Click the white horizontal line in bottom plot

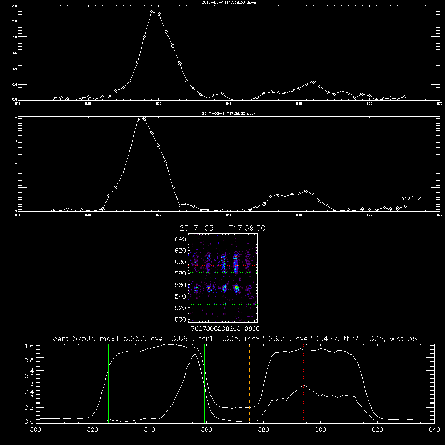(x=235, y=384)
